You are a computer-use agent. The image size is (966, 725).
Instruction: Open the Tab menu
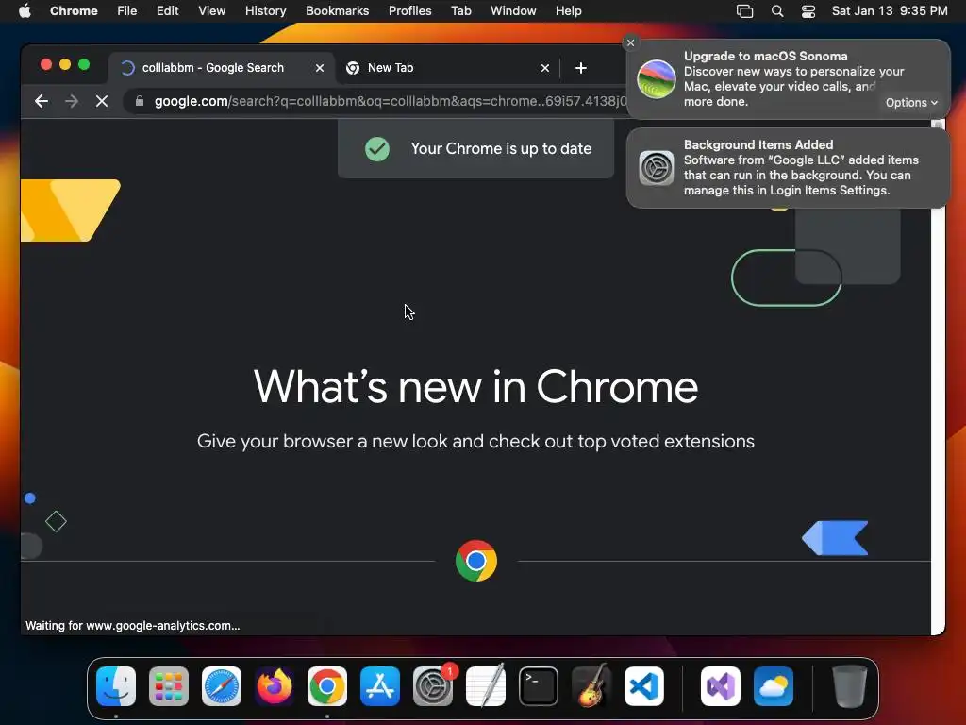coord(460,11)
